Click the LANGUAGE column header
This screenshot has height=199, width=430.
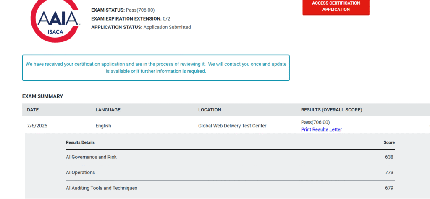click(108, 110)
